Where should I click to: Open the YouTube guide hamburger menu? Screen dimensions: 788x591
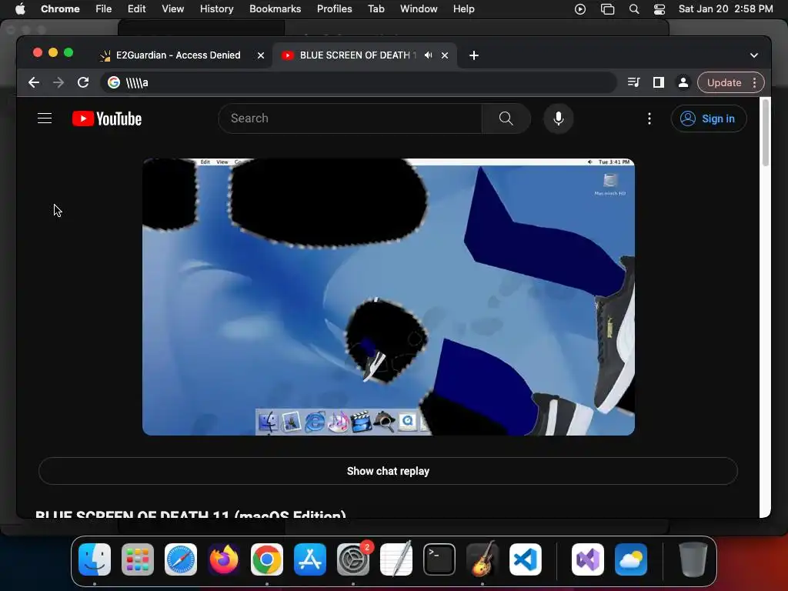coord(45,119)
